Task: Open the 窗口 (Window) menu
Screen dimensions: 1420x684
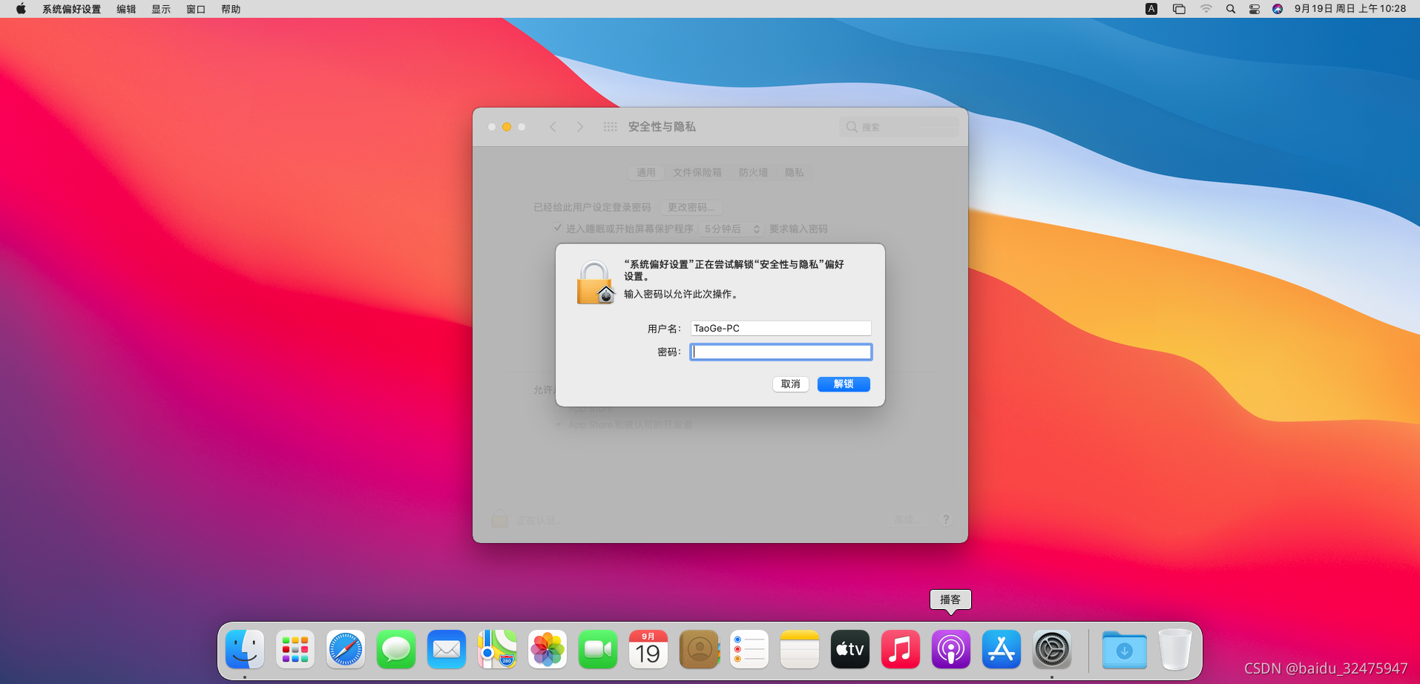Action: click(x=196, y=9)
